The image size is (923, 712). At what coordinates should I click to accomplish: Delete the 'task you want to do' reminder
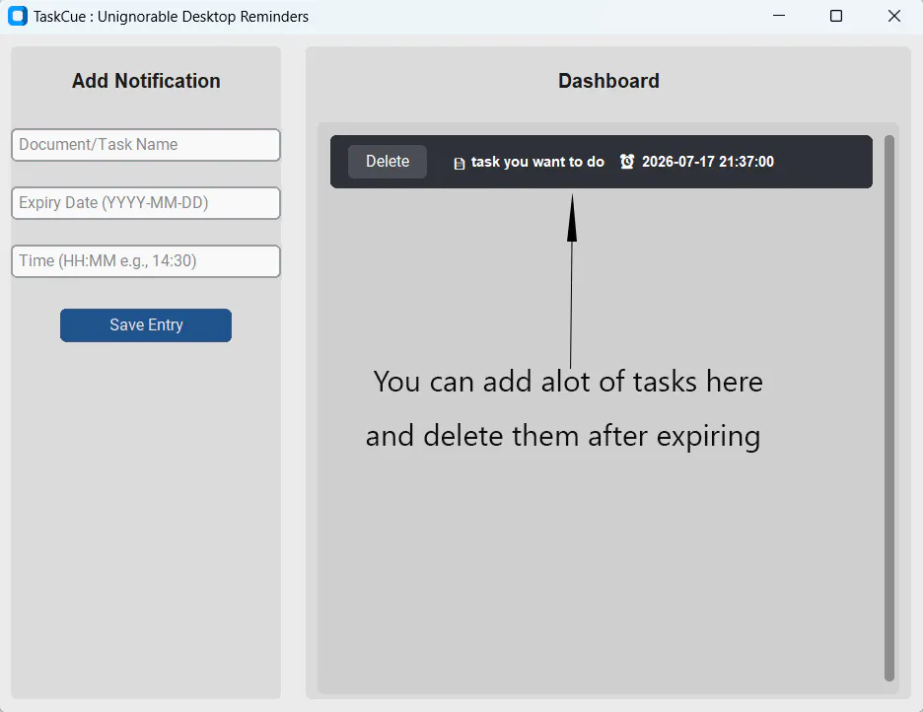(x=388, y=162)
